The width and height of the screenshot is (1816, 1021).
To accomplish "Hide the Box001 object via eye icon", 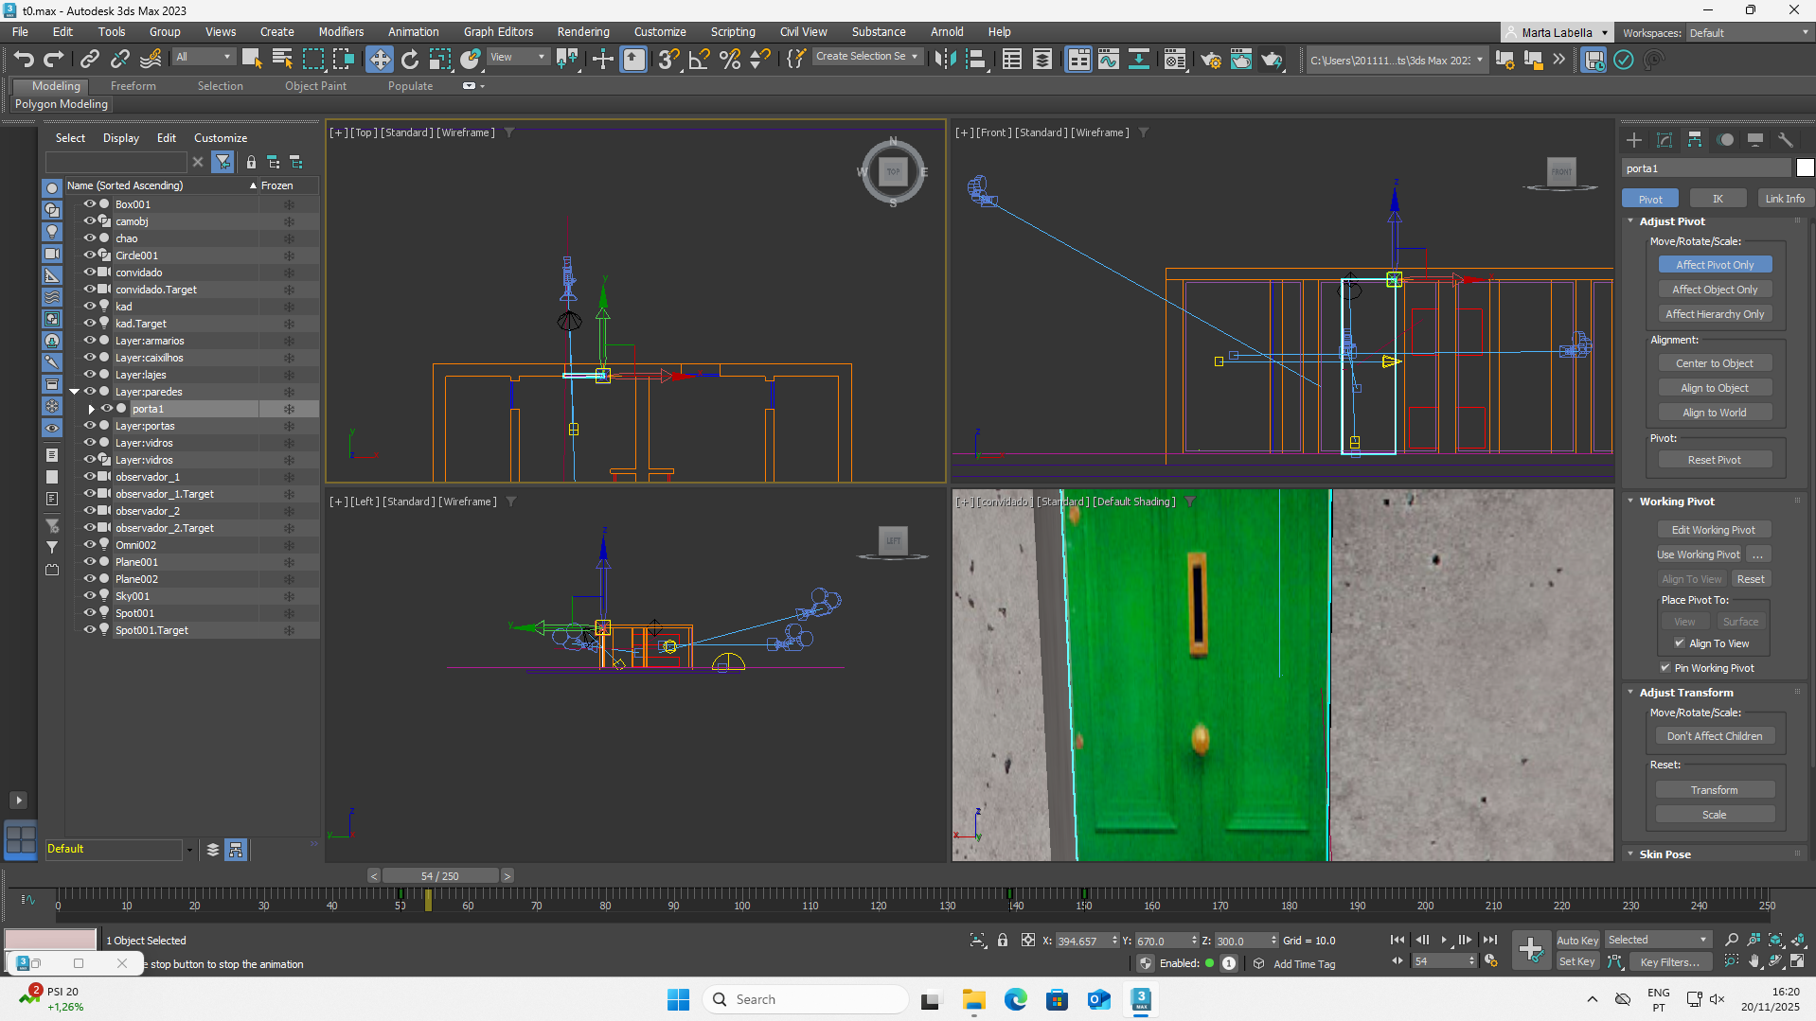I will click(x=90, y=204).
